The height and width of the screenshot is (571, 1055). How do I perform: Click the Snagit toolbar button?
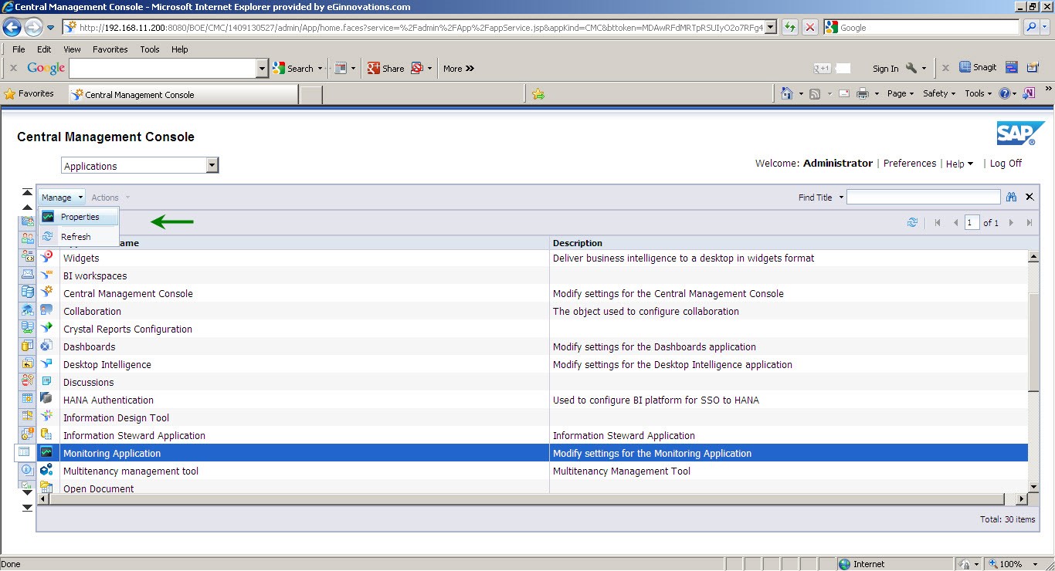978,67
